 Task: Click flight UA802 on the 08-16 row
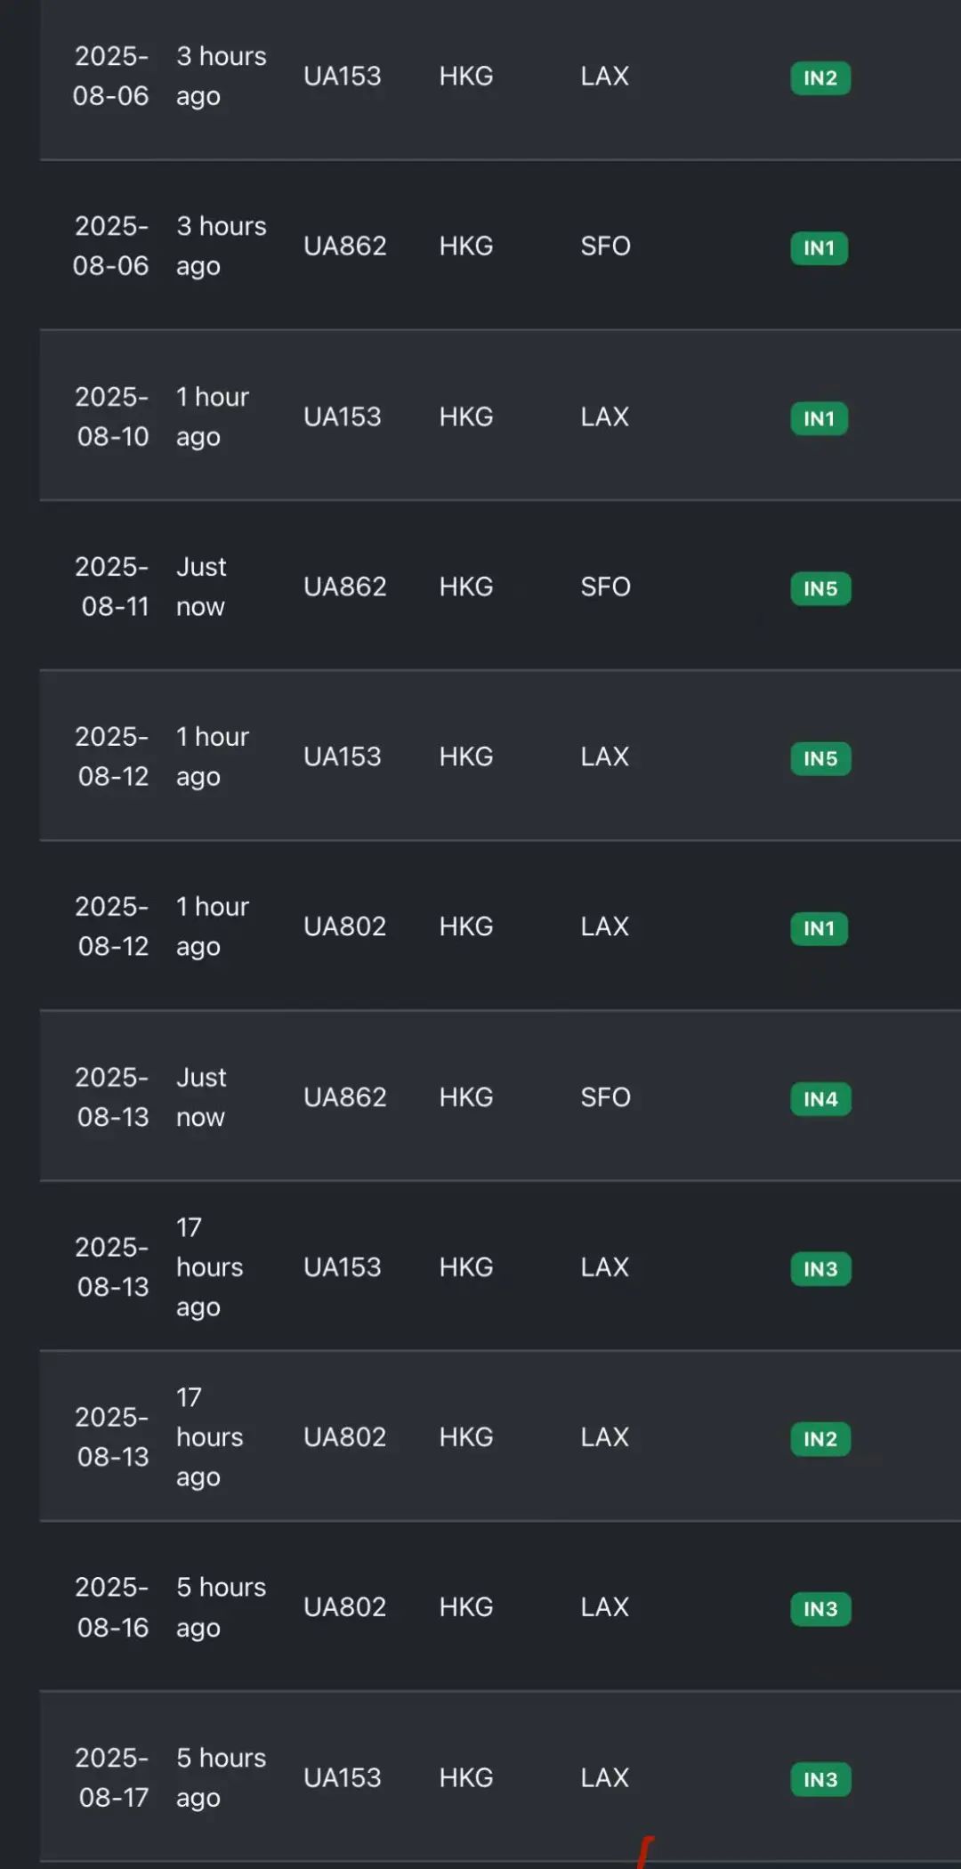tap(345, 1606)
